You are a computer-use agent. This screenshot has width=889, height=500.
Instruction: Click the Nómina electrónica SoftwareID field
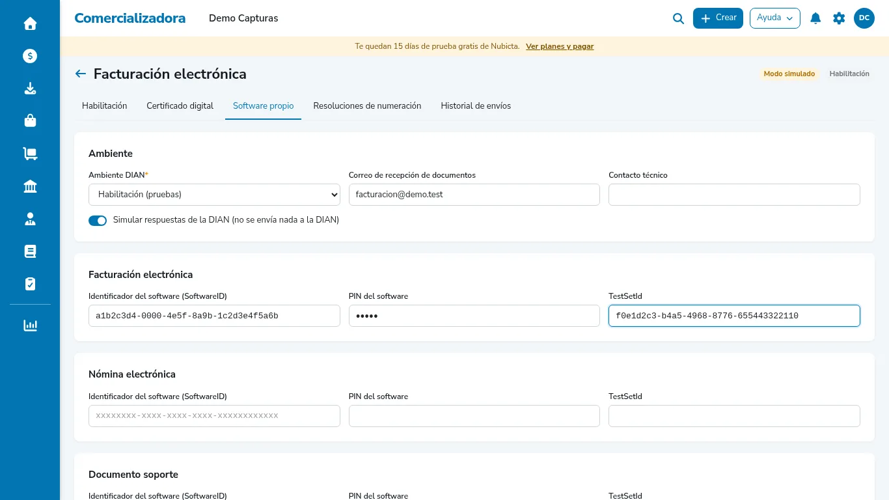point(214,416)
